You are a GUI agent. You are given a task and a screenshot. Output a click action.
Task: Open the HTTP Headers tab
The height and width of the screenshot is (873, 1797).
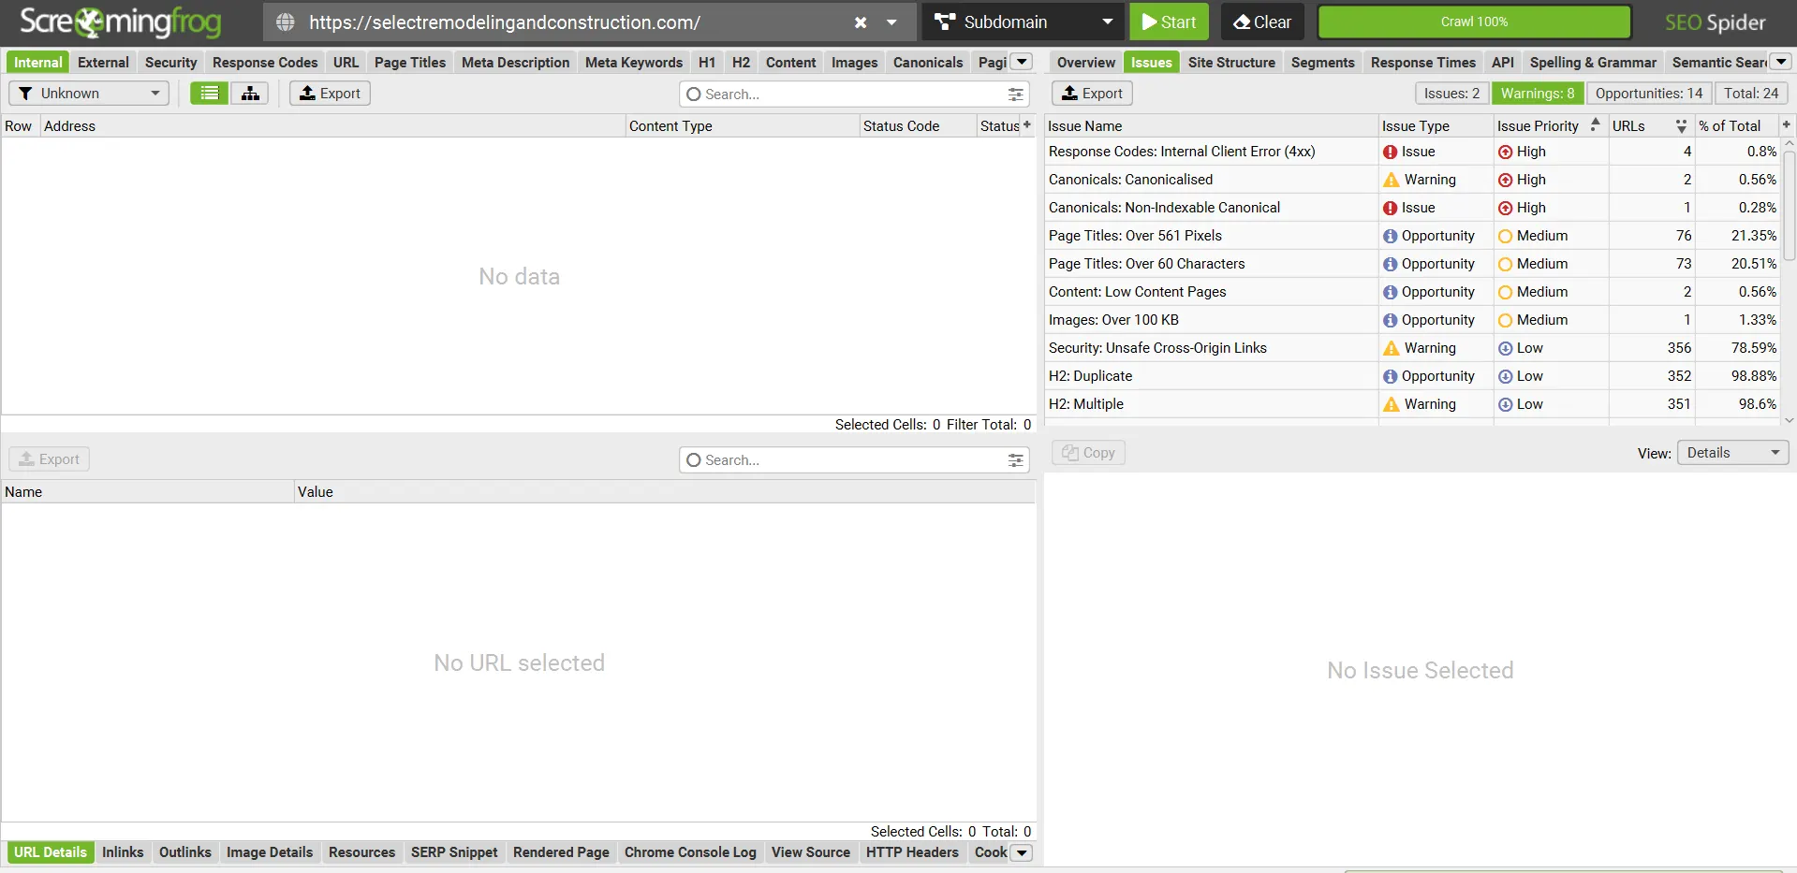pyautogui.click(x=912, y=852)
